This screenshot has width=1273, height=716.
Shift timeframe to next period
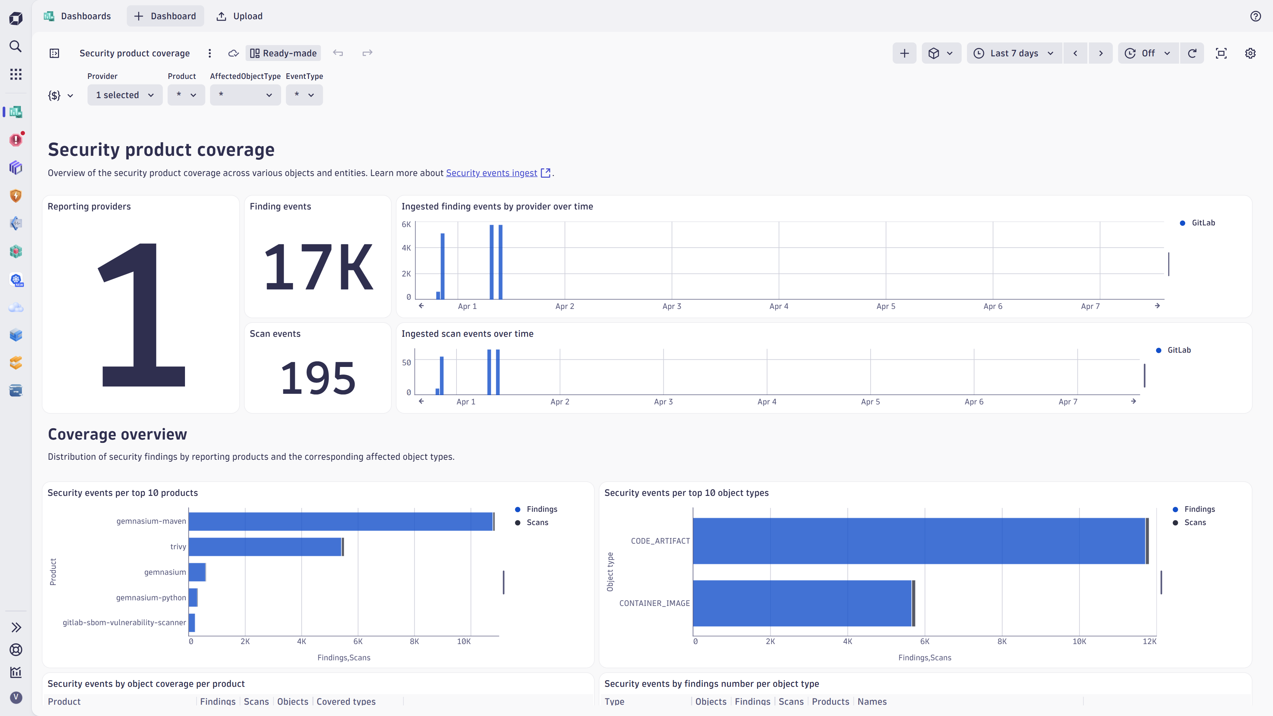(x=1101, y=53)
